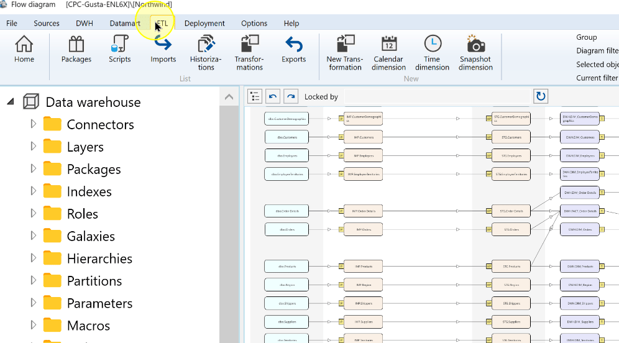Click the T badge on DWH.FACT_Order Details
619x343 pixels.
click(602, 211)
